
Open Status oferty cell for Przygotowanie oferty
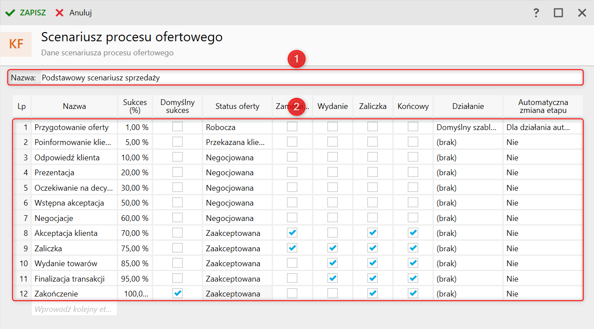tap(237, 127)
